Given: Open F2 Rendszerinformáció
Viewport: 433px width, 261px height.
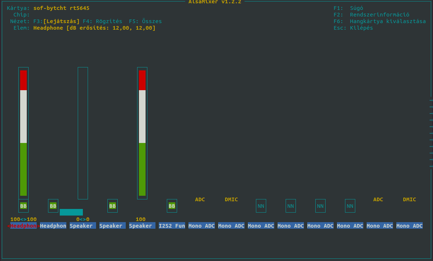Looking at the screenshot, I should pos(371,15).
